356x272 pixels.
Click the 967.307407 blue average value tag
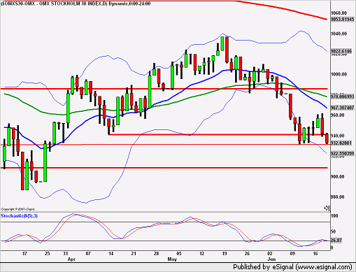(343, 108)
